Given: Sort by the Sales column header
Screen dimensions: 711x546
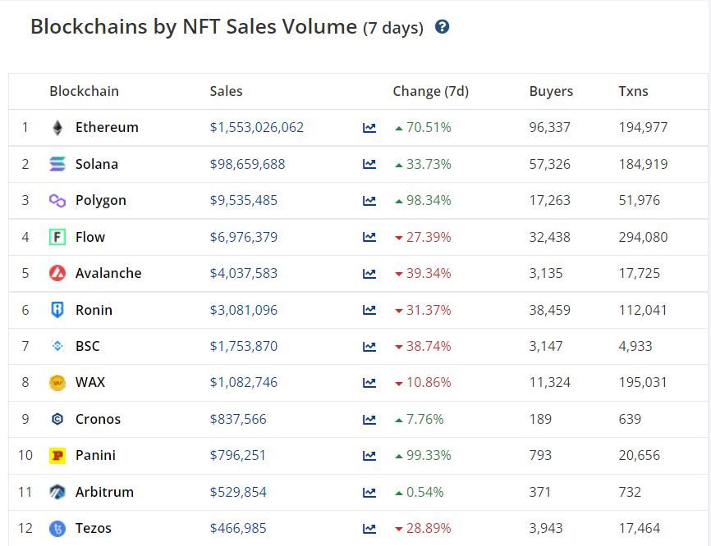Looking at the screenshot, I should (x=226, y=91).
